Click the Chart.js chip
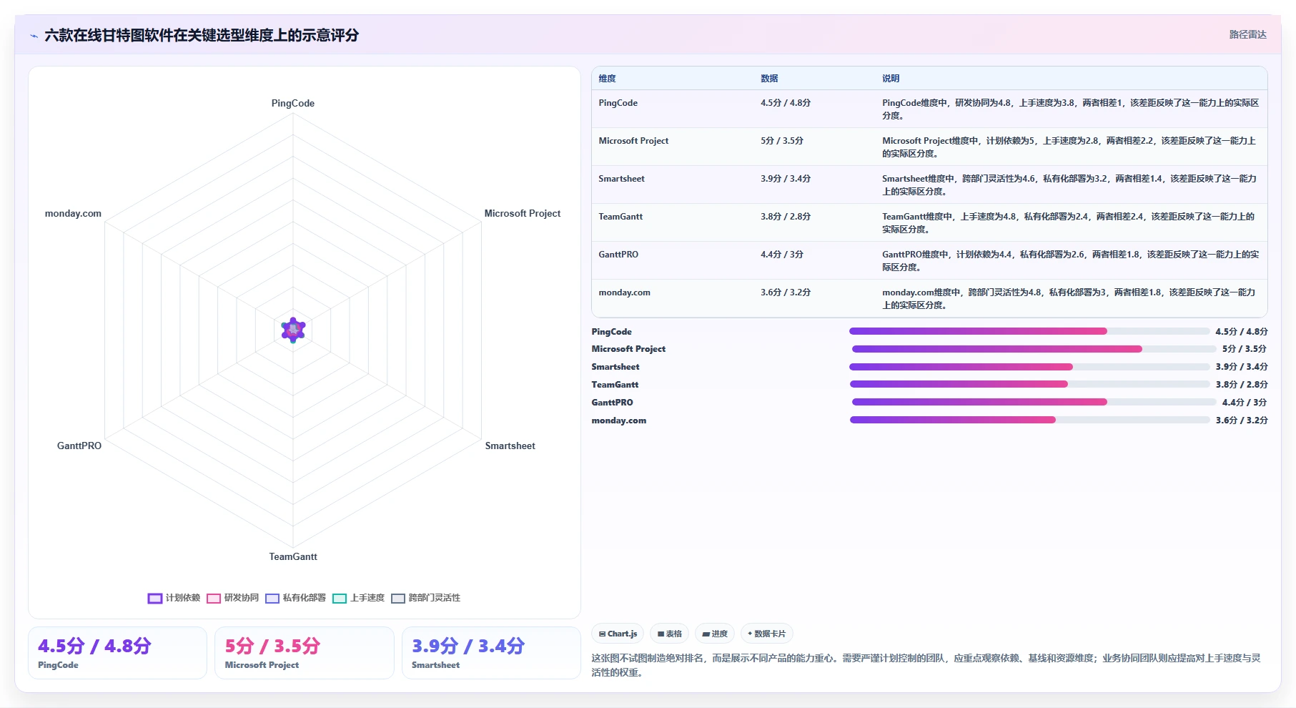The width and height of the screenshot is (1296, 708). pyautogui.click(x=618, y=634)
